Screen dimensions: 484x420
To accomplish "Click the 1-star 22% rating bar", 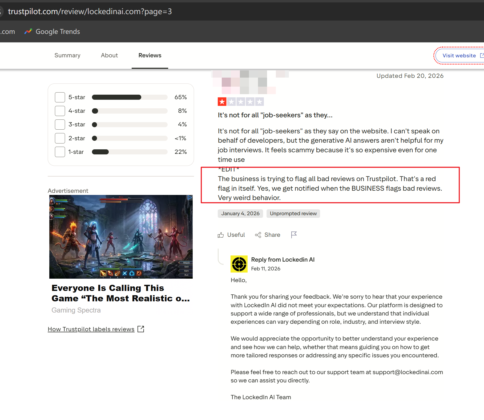I will point(130,152).
